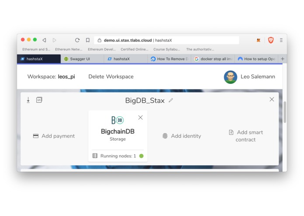This screenshot has height=216, width=304.
Task: Switch to 'docker stop all im' tab
Action: [213, 59]
